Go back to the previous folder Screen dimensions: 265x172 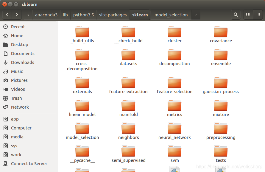[7, 15]
